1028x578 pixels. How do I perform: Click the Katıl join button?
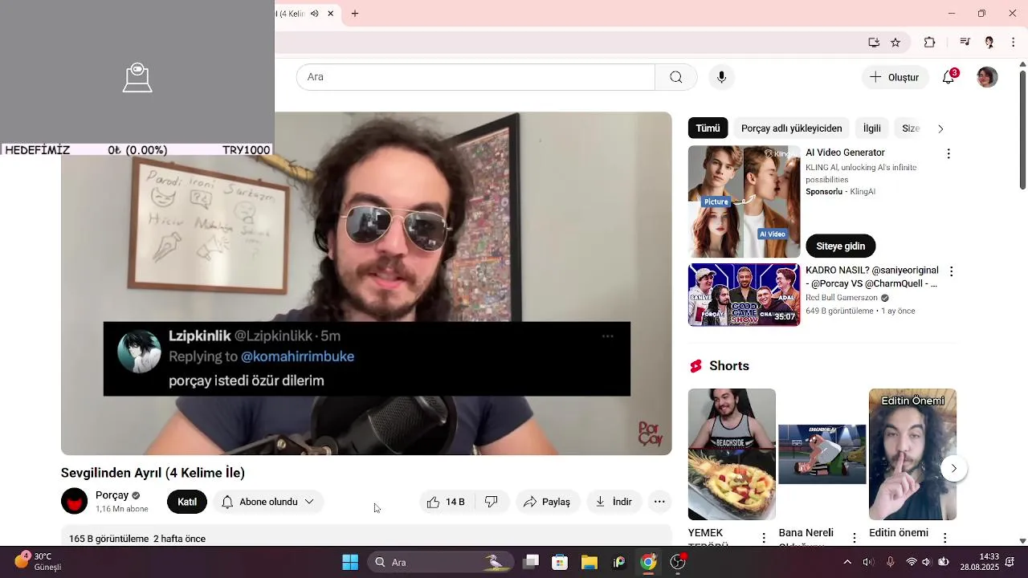tap(187, 502)
